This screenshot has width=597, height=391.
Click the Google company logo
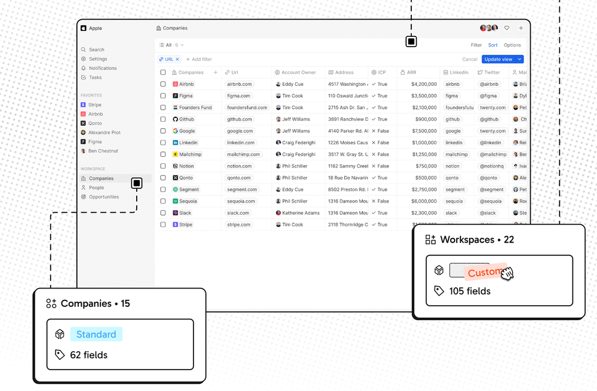pos(175,131)
